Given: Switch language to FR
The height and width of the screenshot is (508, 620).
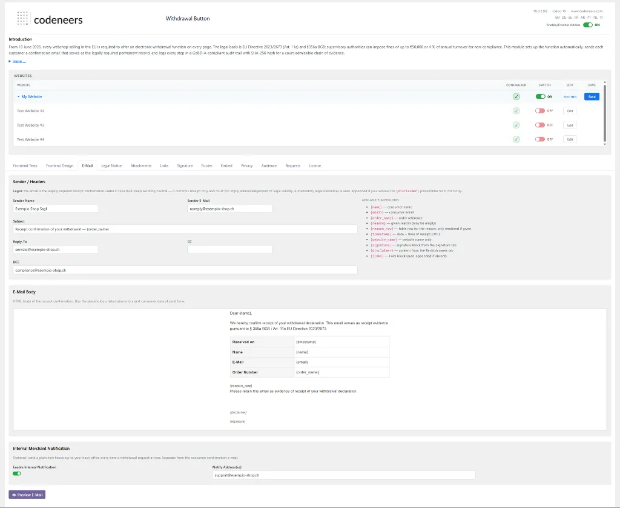Looking at the screenshot, I should [x=576, y=18].
